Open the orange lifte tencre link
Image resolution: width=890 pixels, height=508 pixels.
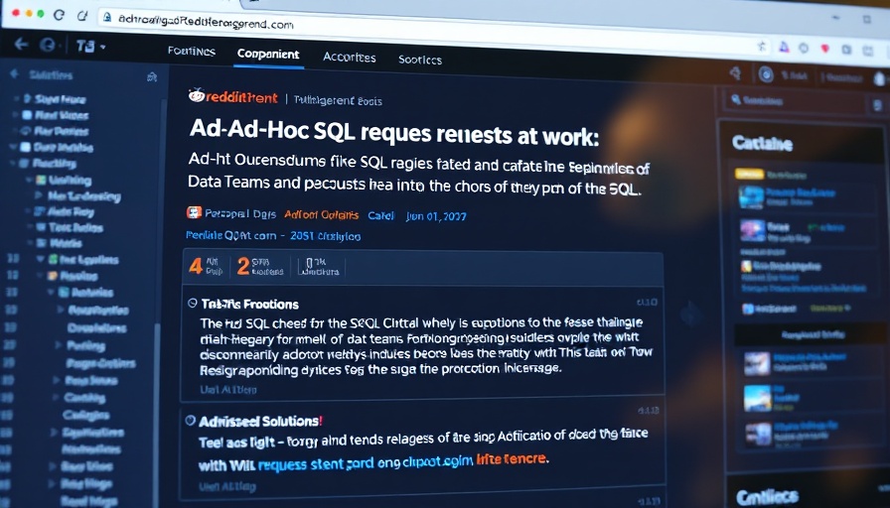click(x=512, y=458)
